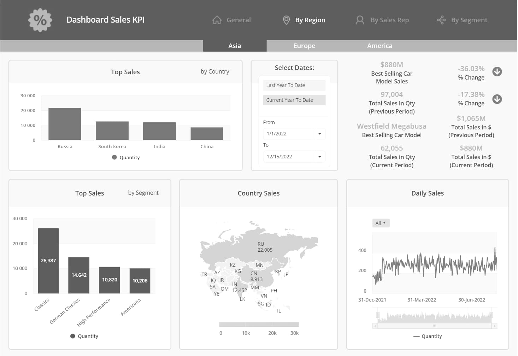Select the Last Year To Date button
Viewport: 518px width, 356px height.
(x=294, y=85)
